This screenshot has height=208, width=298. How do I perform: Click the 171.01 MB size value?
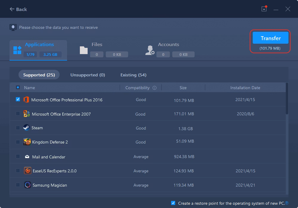[184, 114]
